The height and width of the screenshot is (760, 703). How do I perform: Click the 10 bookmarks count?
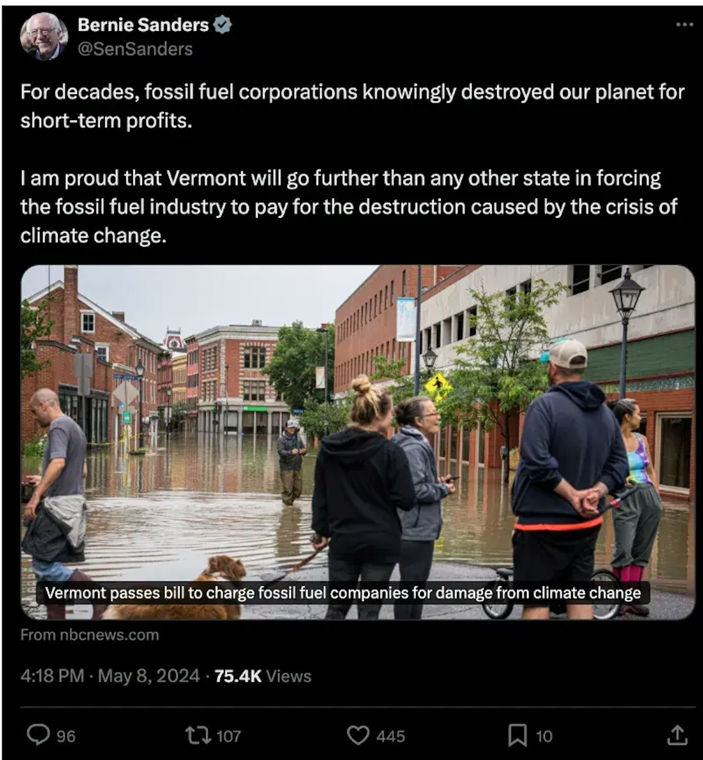(544, 736)
